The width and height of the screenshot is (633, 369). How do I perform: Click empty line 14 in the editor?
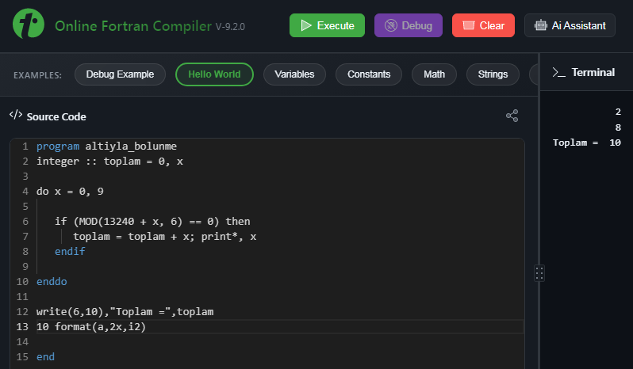click(278, 341)
